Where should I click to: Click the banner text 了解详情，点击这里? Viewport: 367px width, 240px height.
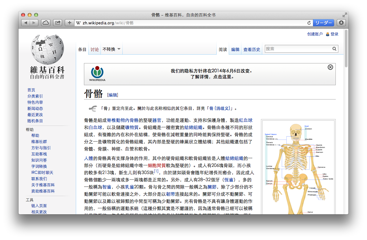coord(212,77)
